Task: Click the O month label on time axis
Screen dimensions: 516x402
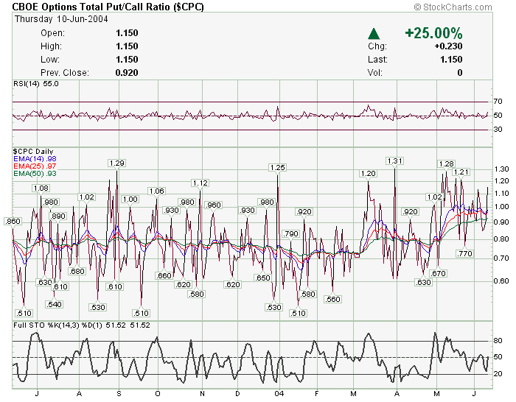Action: [x=158, y=393]
